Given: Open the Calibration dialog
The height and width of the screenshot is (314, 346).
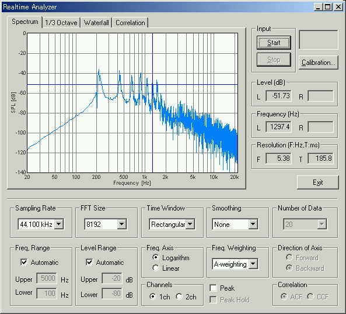Looking at the screenshot, I should pos(318,63).
